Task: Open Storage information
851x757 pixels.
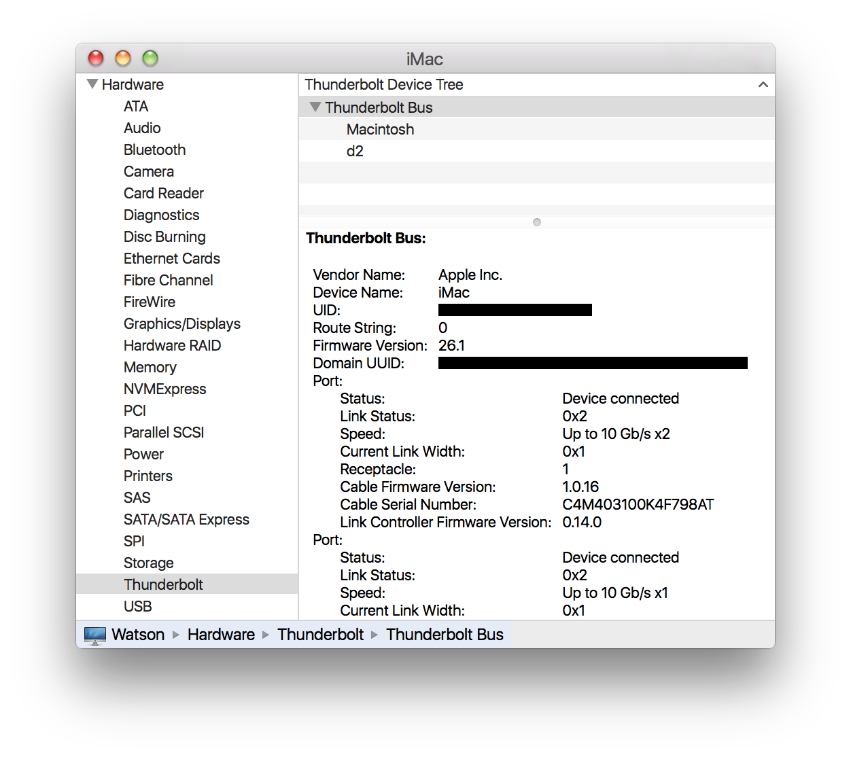Action: 187,563
